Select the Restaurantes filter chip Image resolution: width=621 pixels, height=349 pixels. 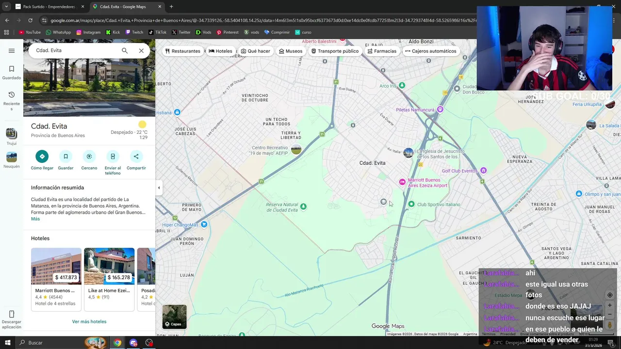tap(182, 51)
